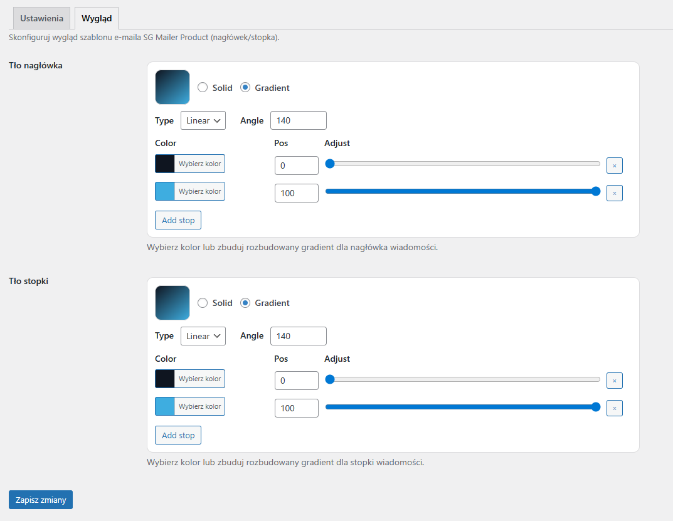The width and height of the screenshot is (673, 521).
Task: Click Add stop in Tło nagłówka
Action: pos(178,220)
